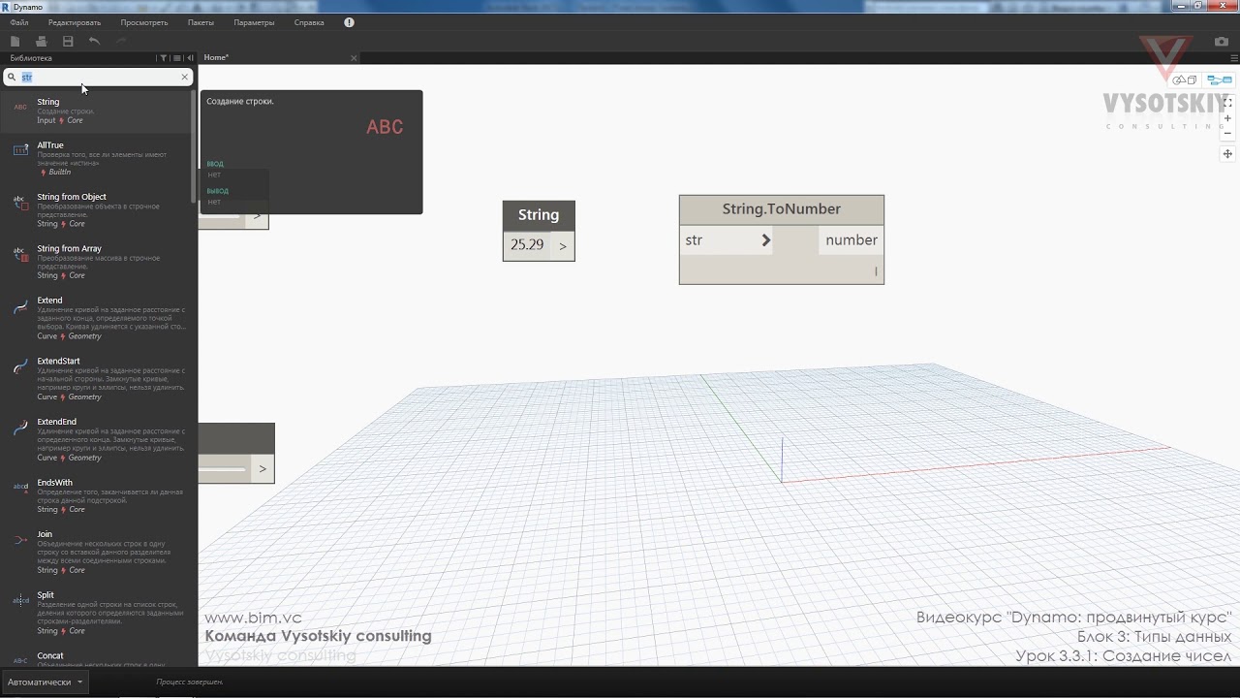Viewport: 1240px width, 698px height.
Task: Open the Параметры menu
Action: tap(254, 22)
